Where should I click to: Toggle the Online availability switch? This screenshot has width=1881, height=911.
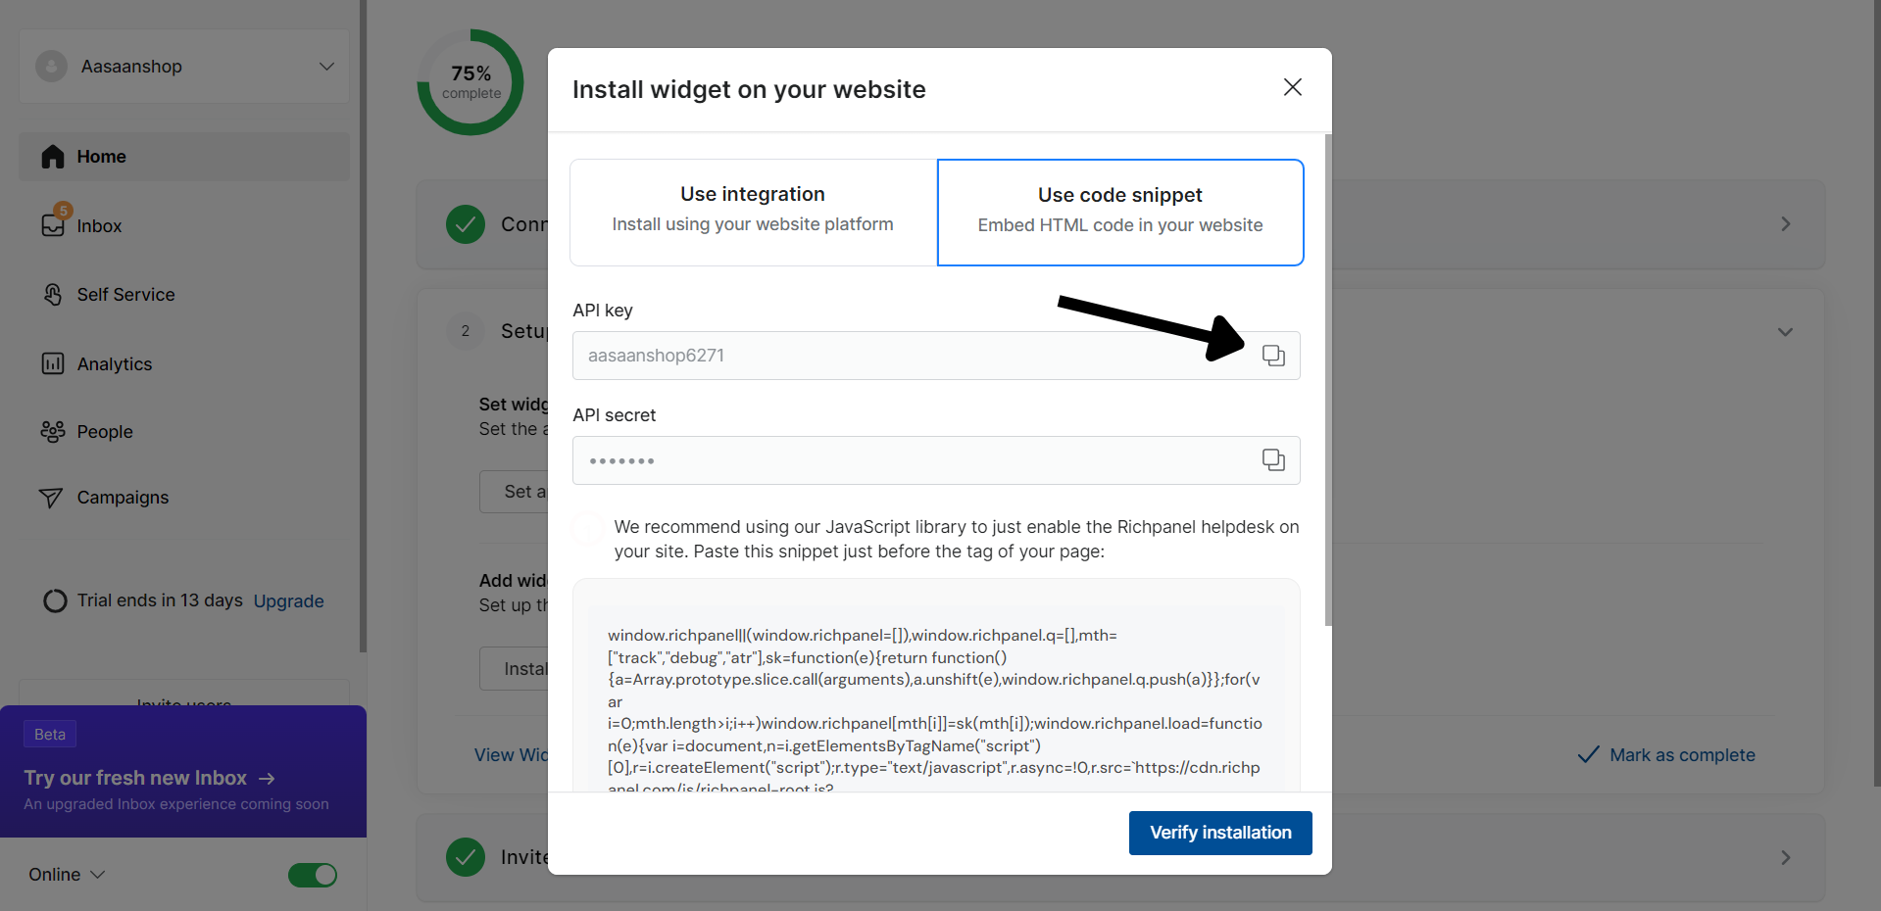pos(313,875)
